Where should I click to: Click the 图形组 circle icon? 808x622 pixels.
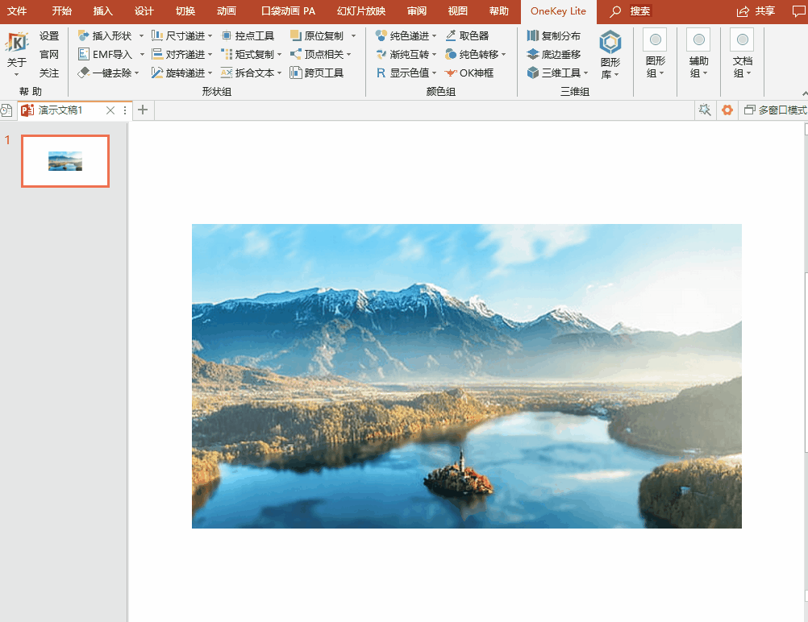click(x=655, y=39)
